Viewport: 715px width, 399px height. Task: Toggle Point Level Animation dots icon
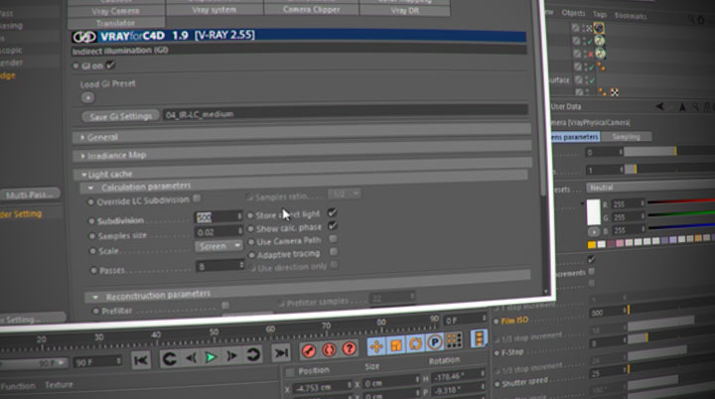click(x=454, y=339)
